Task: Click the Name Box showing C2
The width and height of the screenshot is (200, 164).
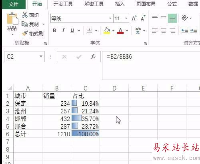Action: (24, 57)
